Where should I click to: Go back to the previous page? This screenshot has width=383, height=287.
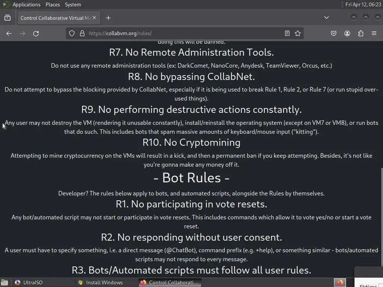coord(9,33)
